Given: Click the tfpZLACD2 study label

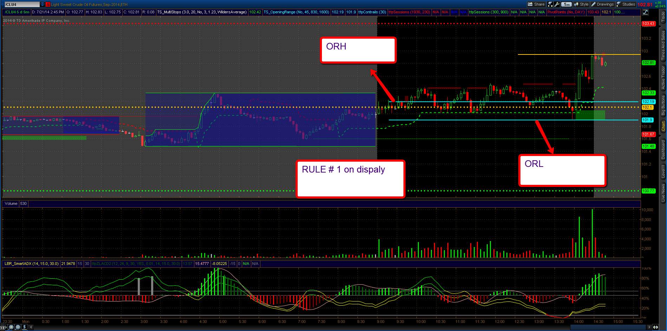Looking at the screenshot, I should pyautogui.click(x=136, y=264).
